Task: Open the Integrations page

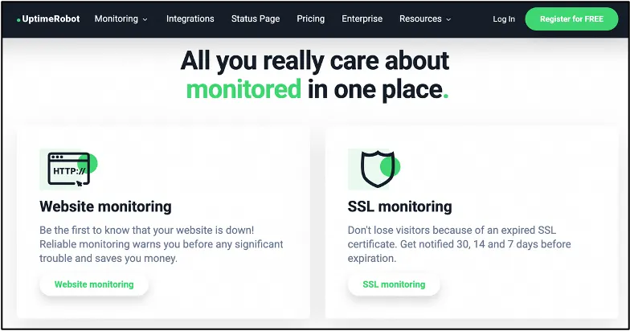Action: [190, 19]
